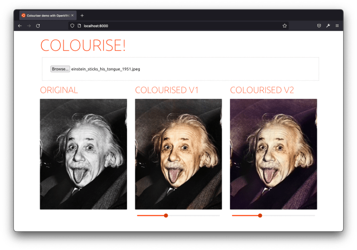
Task: Reload the localhost page
Action: tap(38, 25)
